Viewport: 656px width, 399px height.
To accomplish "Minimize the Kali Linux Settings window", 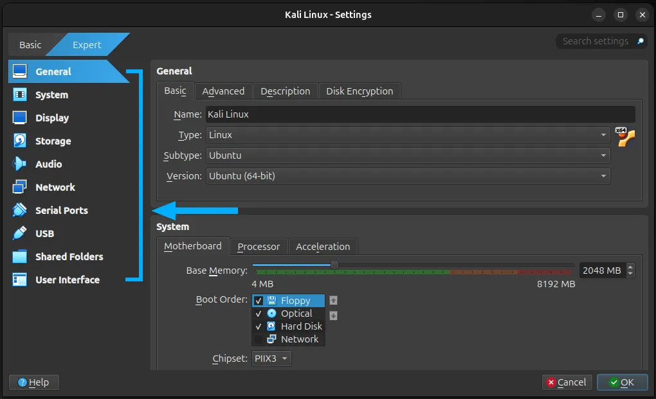I will [x=599, y=15].
